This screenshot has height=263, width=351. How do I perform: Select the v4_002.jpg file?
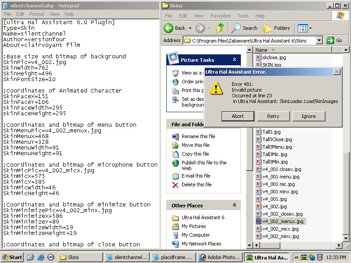[271, 206]
